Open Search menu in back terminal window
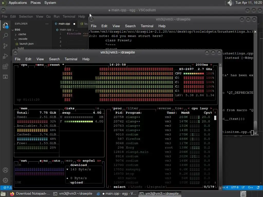Screen dimensions: 263x197 (130, 26)
